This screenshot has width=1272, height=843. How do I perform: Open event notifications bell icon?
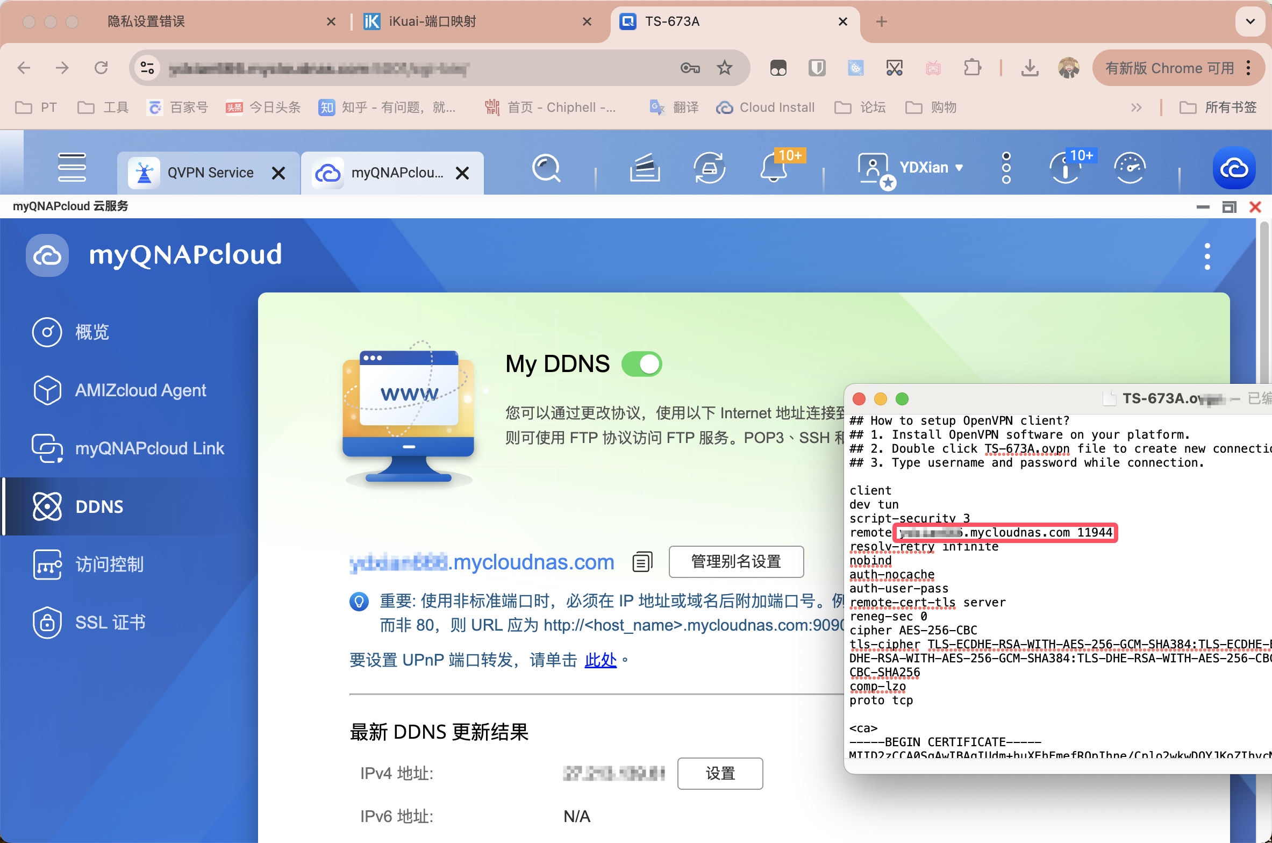pos(775,168)
